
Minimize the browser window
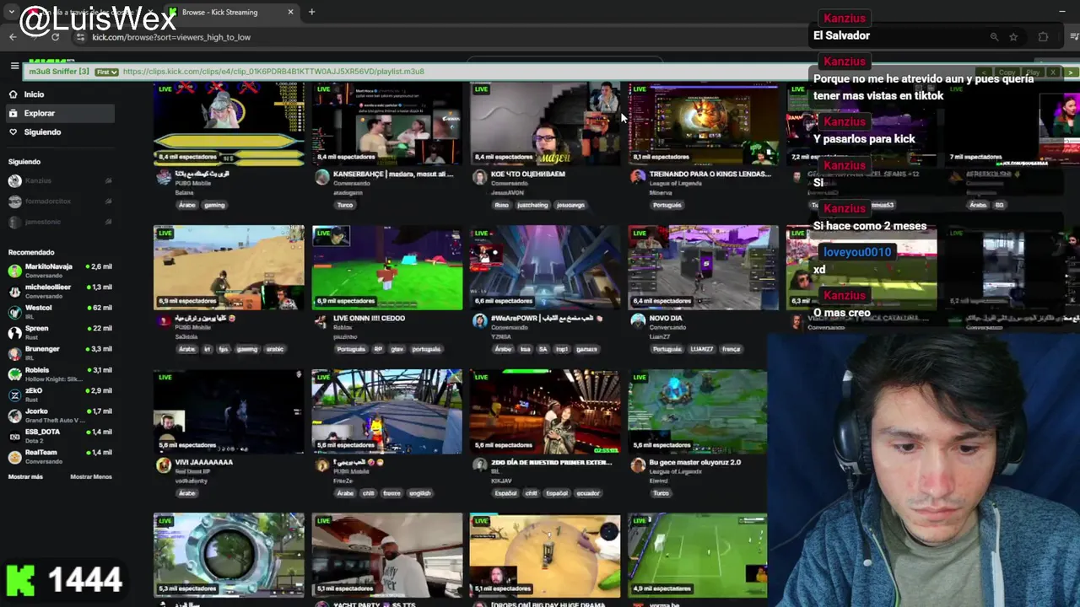pyautogui.click(x=1061, y=12)
